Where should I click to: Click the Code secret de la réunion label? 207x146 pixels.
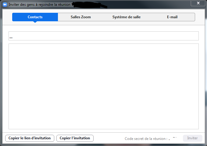click(146, 139)
